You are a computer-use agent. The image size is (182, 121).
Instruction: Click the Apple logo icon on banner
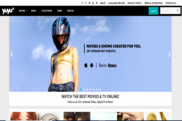(86, 65)
